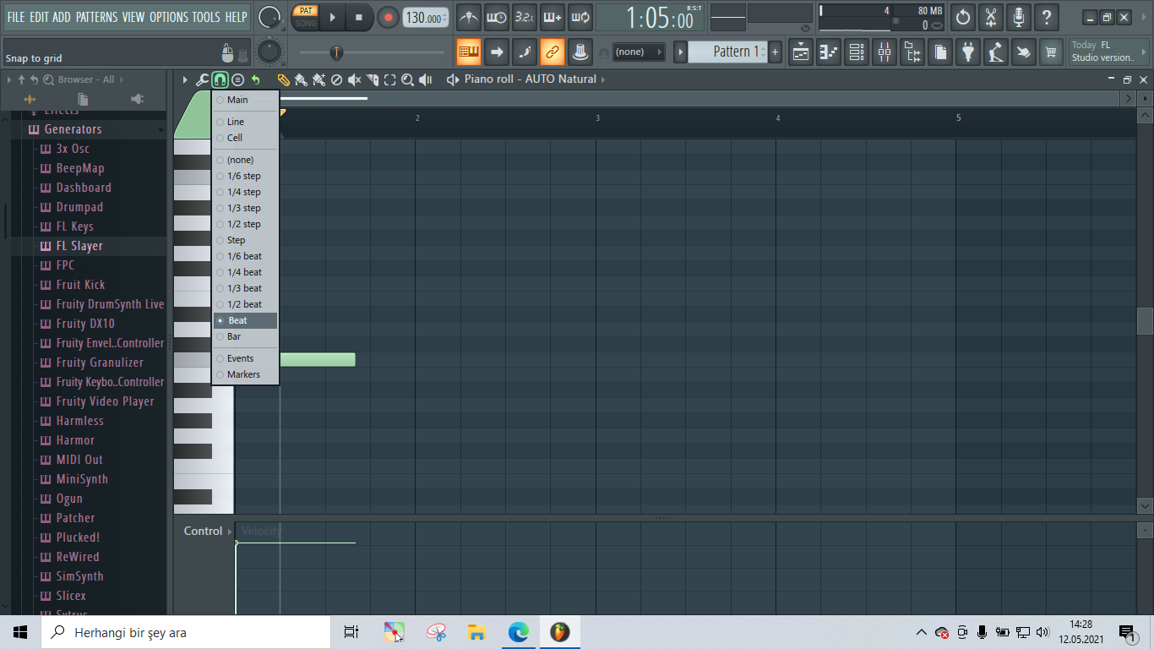Open the content library shopping cart

click(x=1051, y=52)
